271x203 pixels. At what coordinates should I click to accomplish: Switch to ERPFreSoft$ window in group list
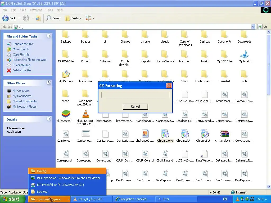click(67, 185)
